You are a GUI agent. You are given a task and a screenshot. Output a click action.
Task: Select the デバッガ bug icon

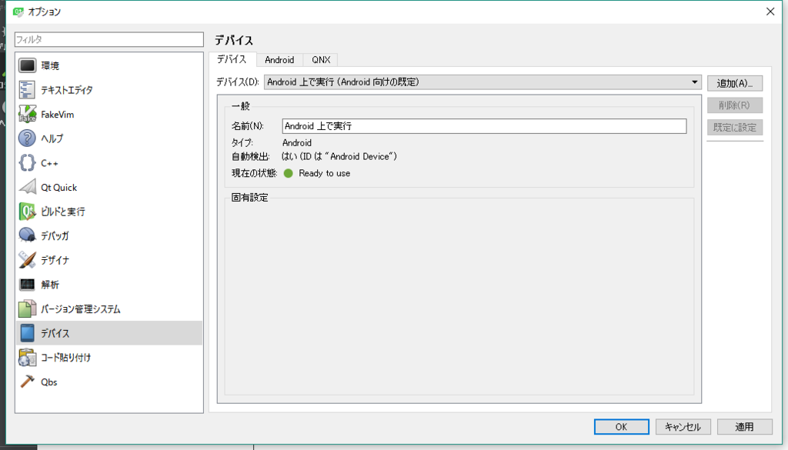pos(27,235)
